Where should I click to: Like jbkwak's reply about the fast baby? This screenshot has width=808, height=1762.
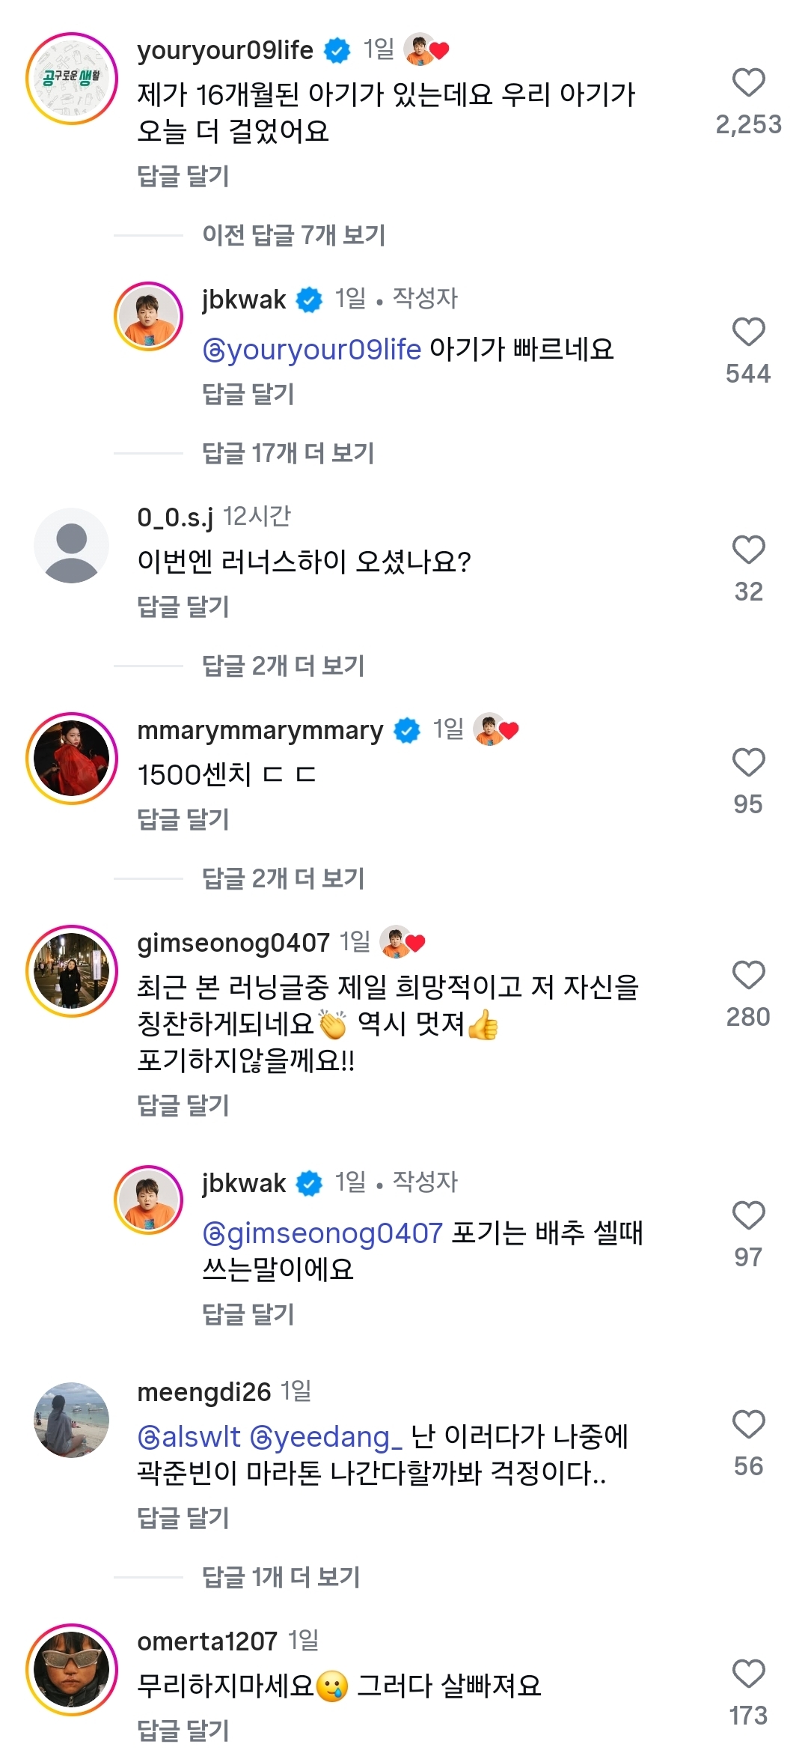point(748,332)
